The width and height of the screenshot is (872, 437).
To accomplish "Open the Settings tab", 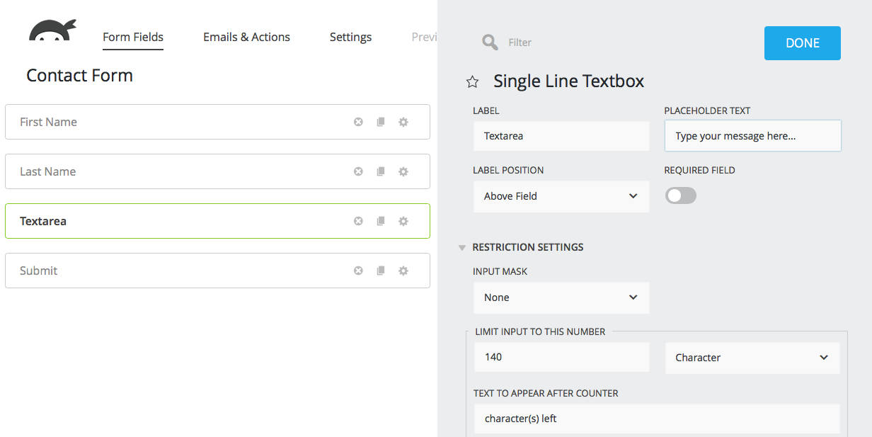I will (350, 37).
